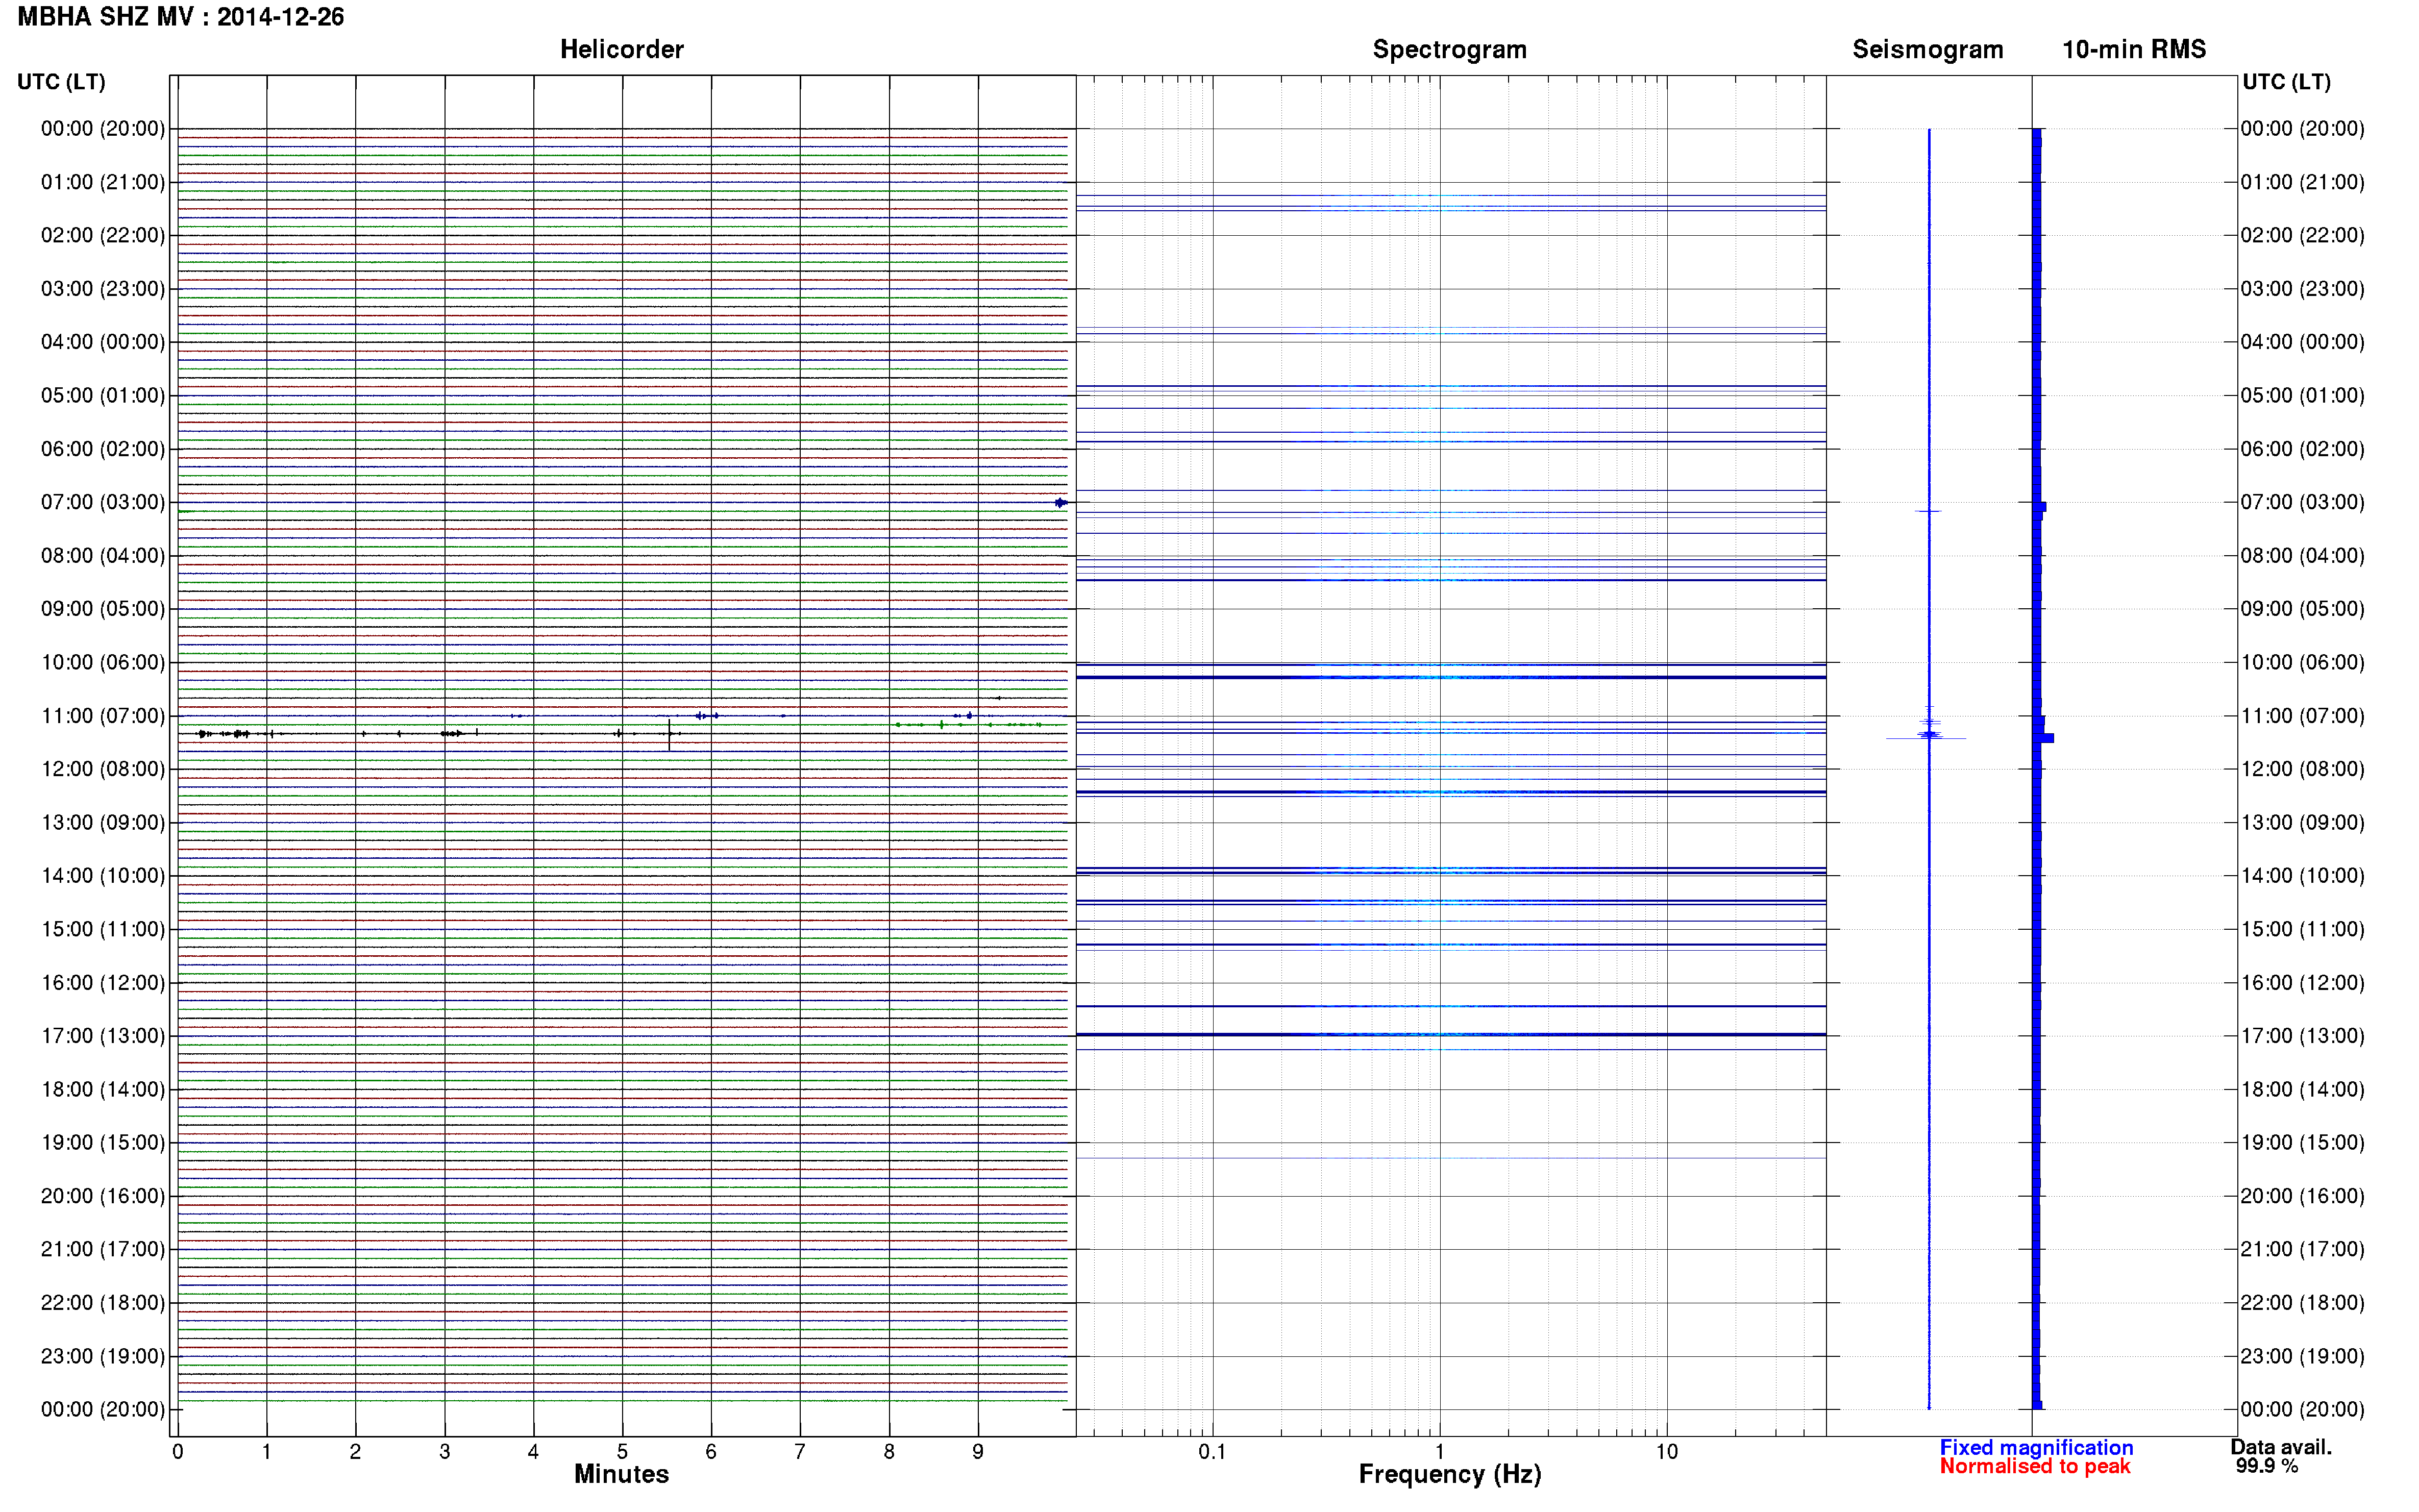2419x1512 pixels.
Task: Click 08:00 (04:00) on the right time axis
Action: tap(2302, 556)
